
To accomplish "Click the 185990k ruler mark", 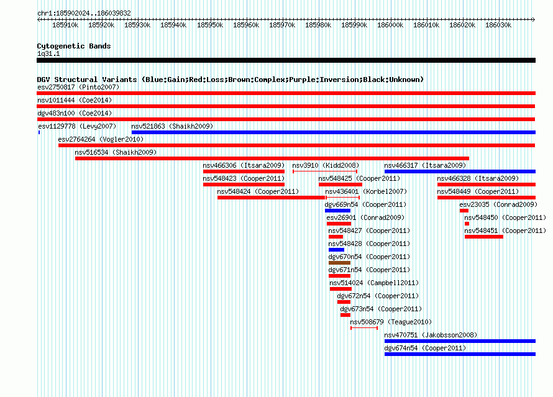I will click(x=354, y=25).
